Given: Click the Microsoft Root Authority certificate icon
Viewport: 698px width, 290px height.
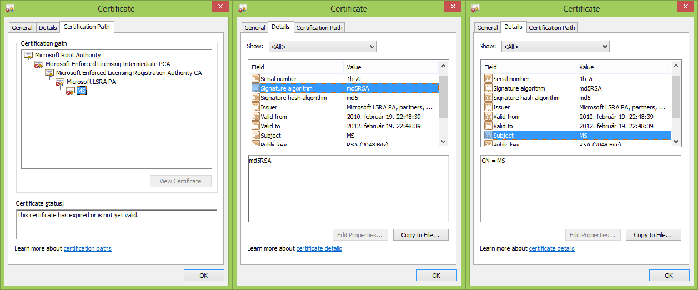Looking at the screenshot, I should (28, 56).
